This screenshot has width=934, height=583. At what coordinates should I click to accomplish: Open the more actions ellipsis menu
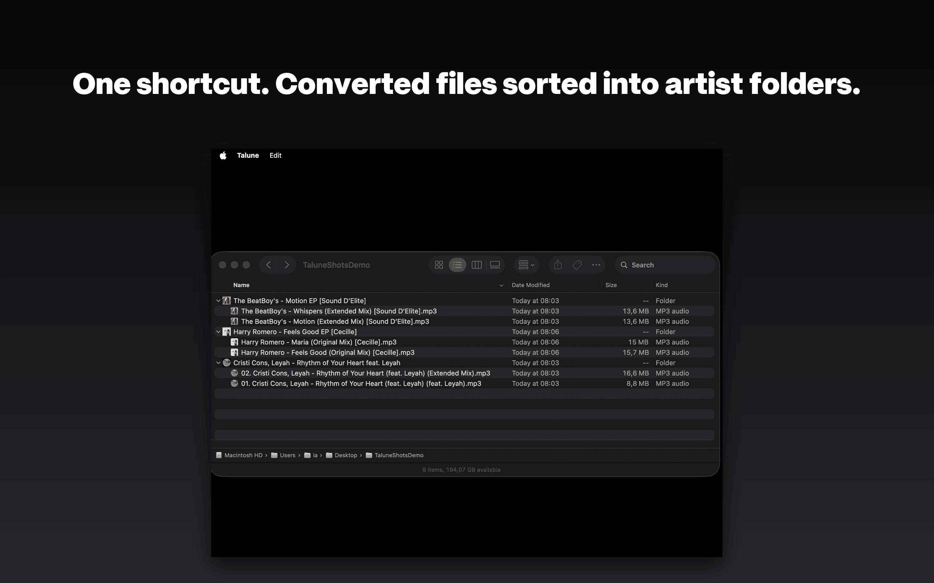(596, 265)
